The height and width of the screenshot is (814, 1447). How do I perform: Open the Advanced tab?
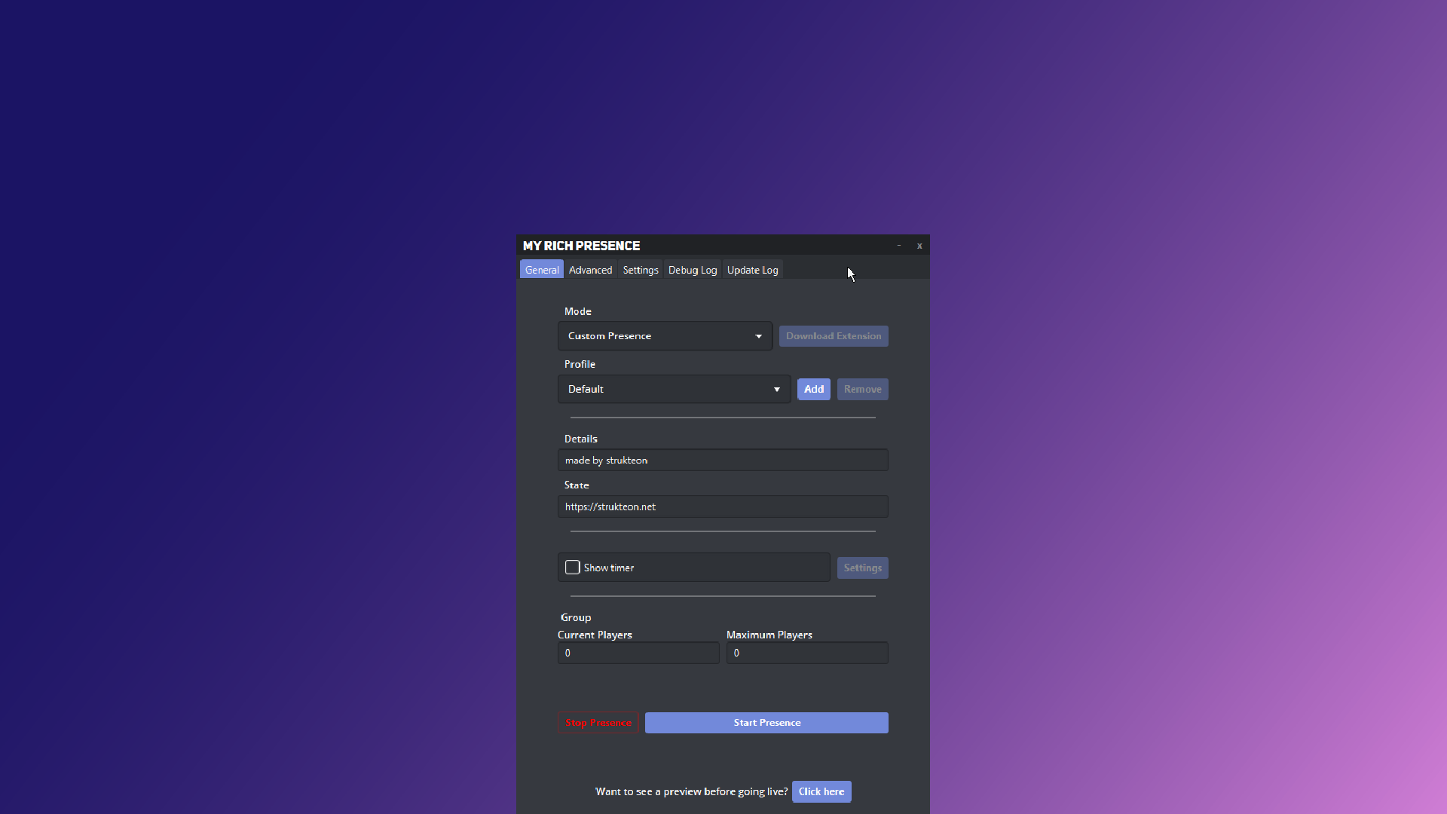point(590,270)
